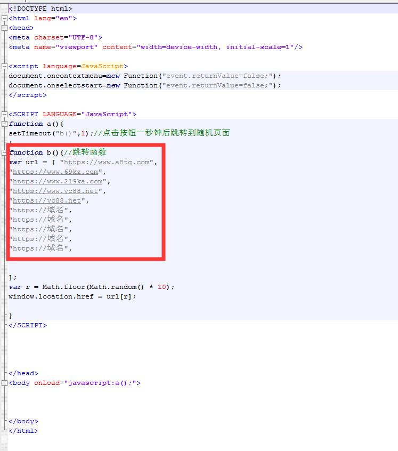Screen dimensions: 398x451
Task: Click the https://www.a8tq.com link
Action: [107, 162]
